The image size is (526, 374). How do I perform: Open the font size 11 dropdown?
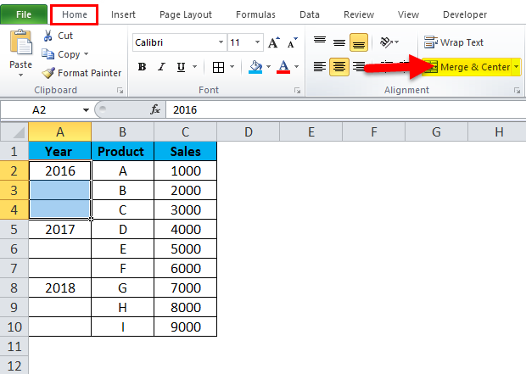point(257,42)
